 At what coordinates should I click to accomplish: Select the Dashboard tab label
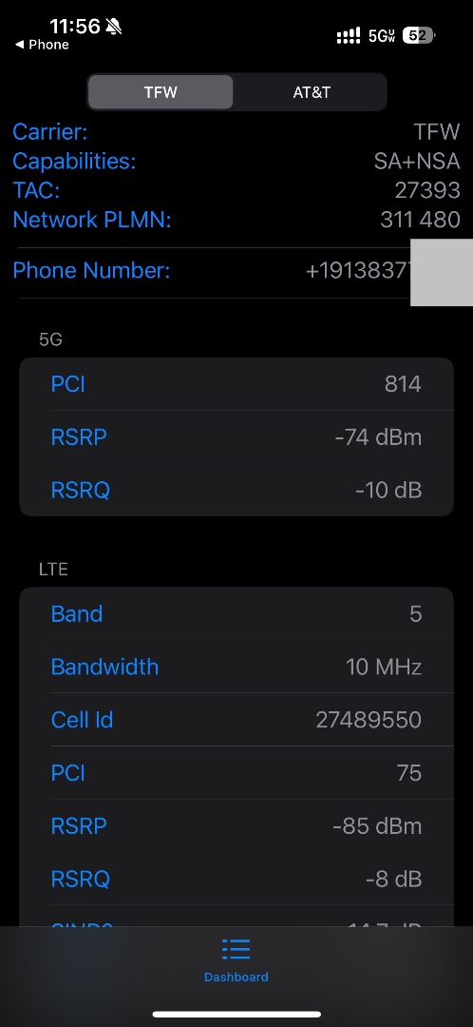[x=236, y=977]
